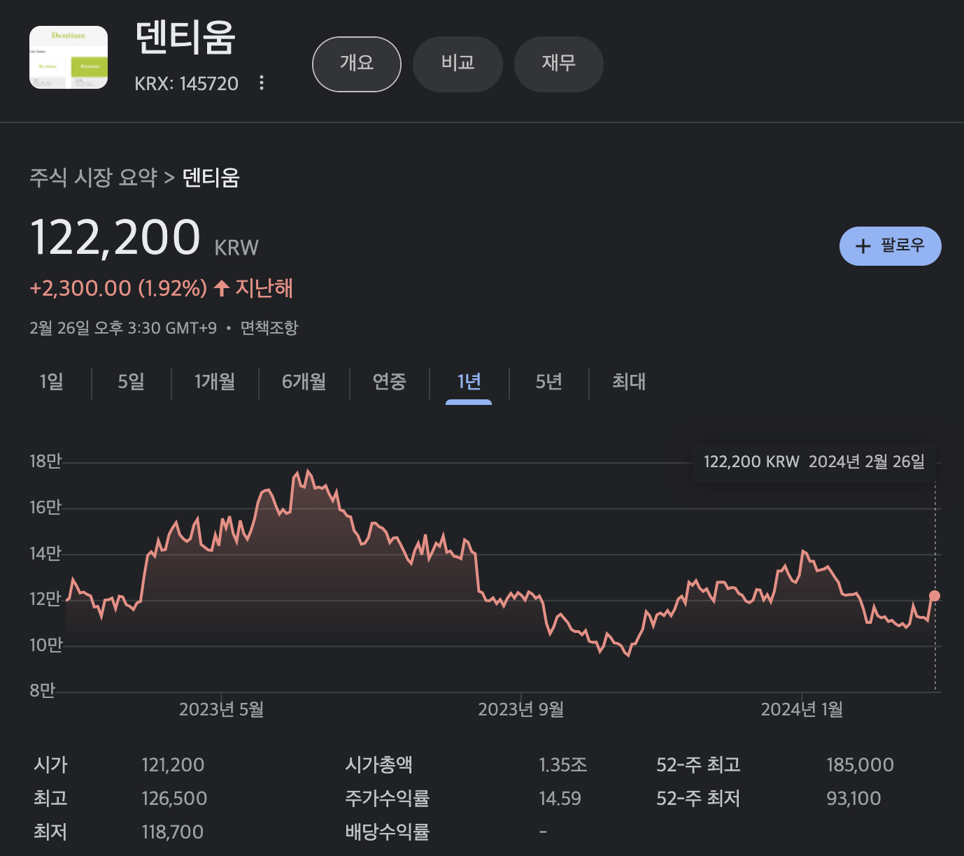Click the upward arrow next to 지난해
Image resolution: width=964 pixels, height=856 pixels.
[222, 288]
